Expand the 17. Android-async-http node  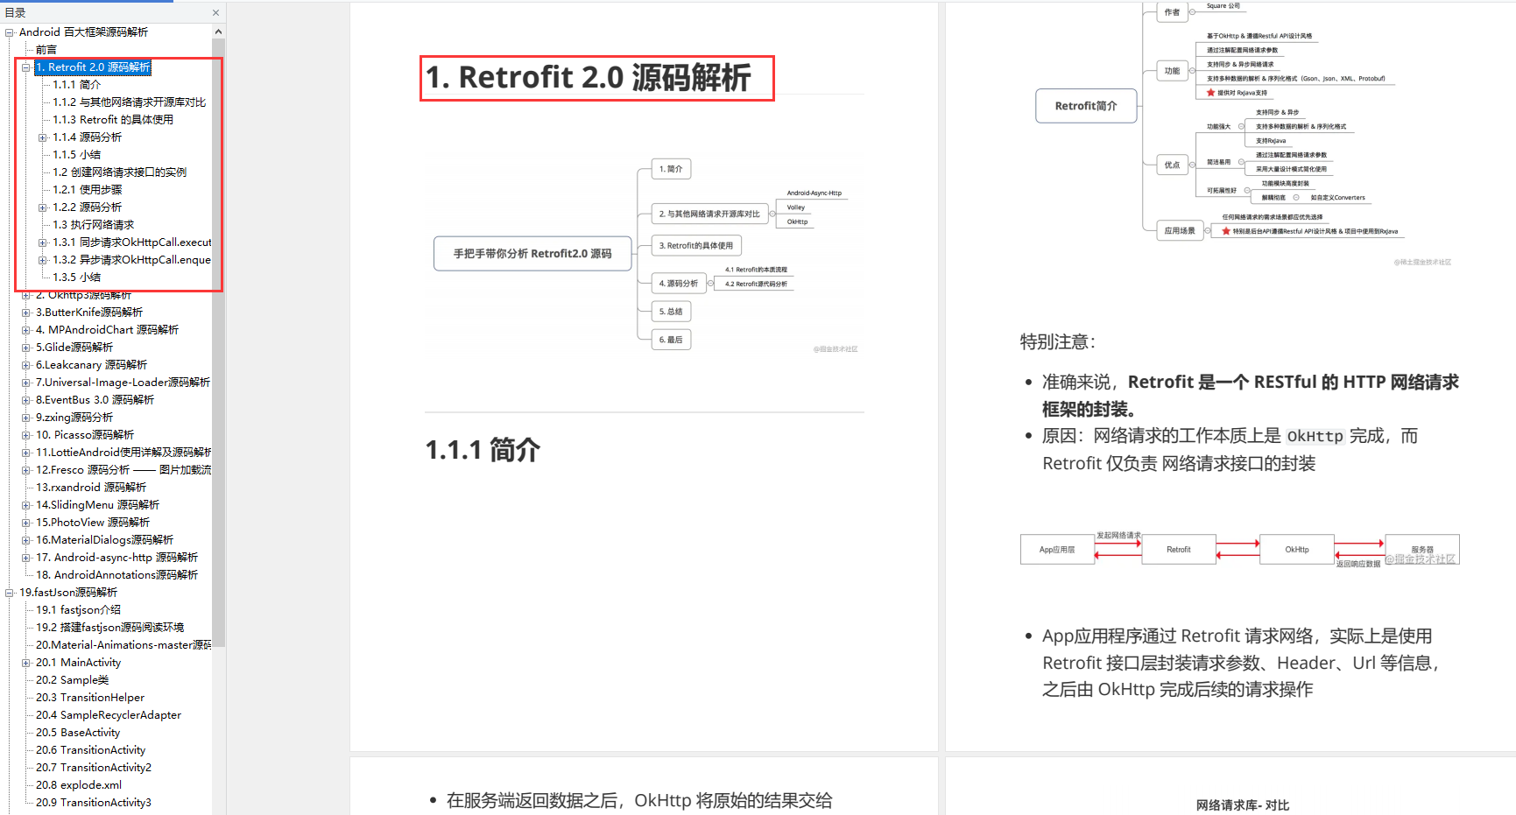(x=26, y=558)
